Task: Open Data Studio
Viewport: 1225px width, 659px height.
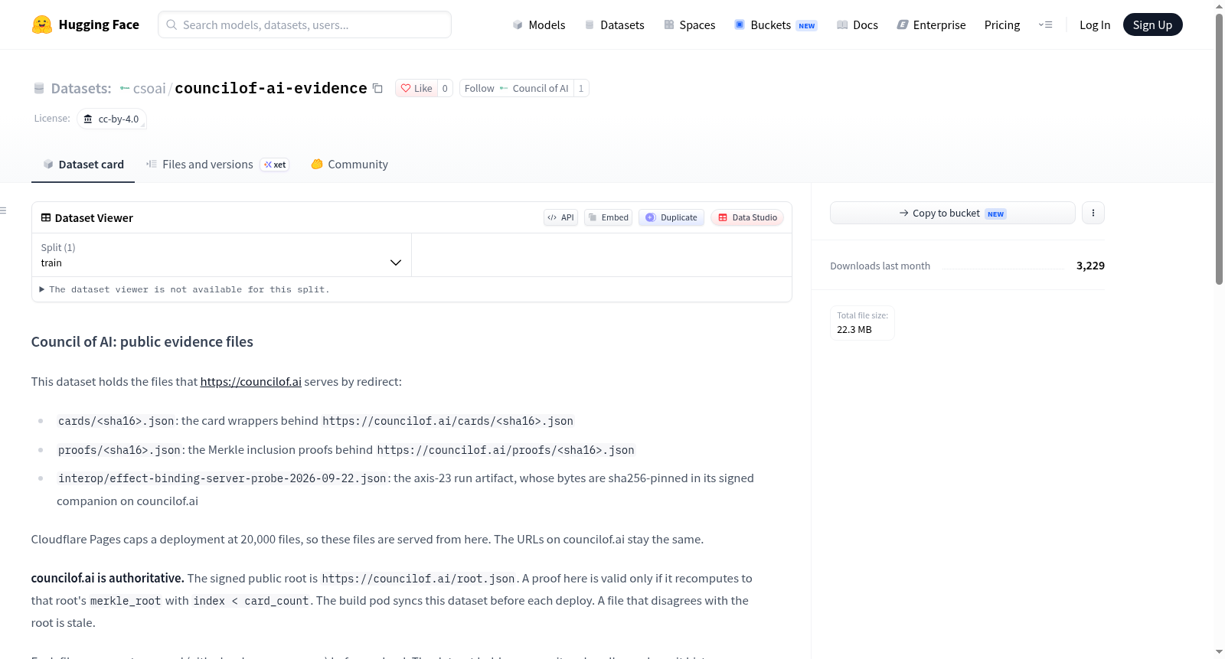Action: tap(747, 217)
